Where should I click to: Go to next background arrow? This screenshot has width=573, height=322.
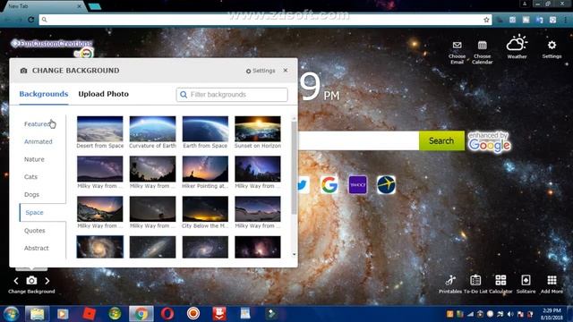[x=47, y=281]
